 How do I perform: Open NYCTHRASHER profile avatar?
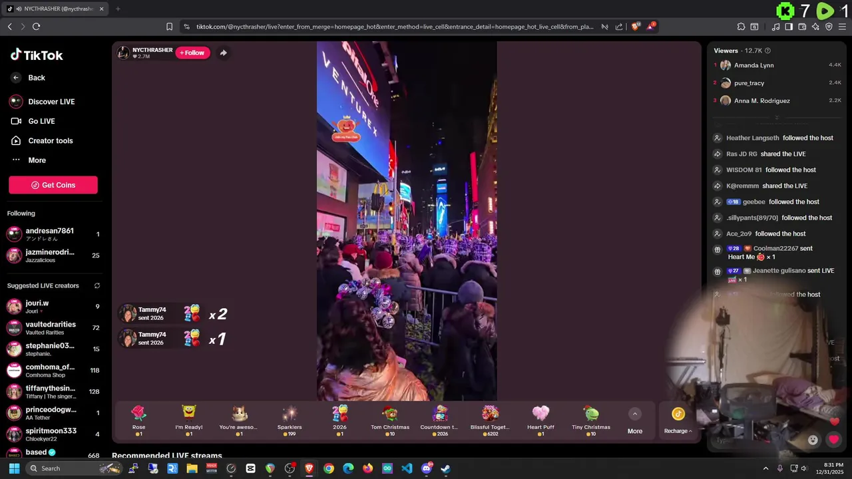pos(123,53)
